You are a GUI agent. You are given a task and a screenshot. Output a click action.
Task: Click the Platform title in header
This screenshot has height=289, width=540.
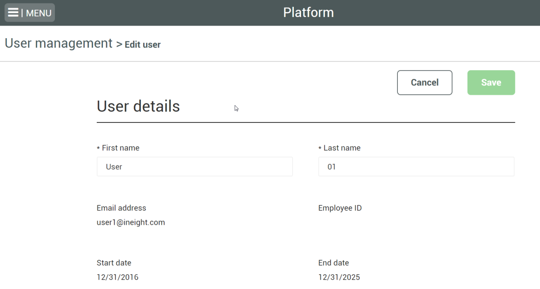click(x=308, y=13)
